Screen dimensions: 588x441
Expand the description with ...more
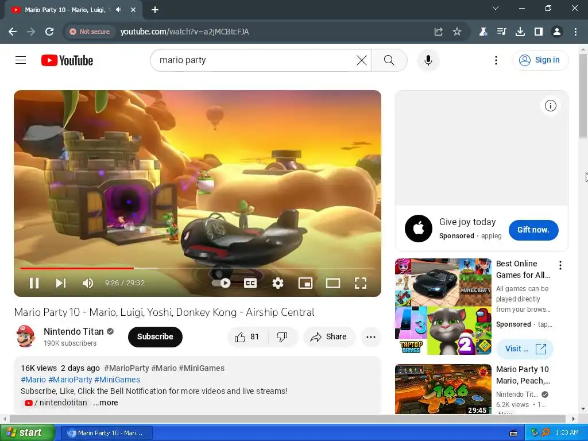tap(106, 403)
